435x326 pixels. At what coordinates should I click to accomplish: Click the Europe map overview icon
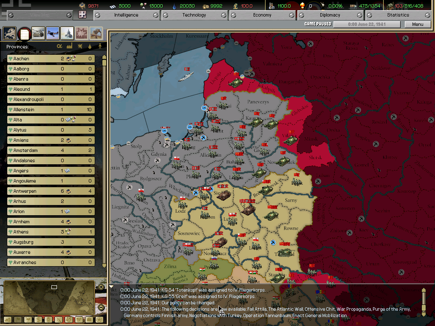[x=9, y=33]
